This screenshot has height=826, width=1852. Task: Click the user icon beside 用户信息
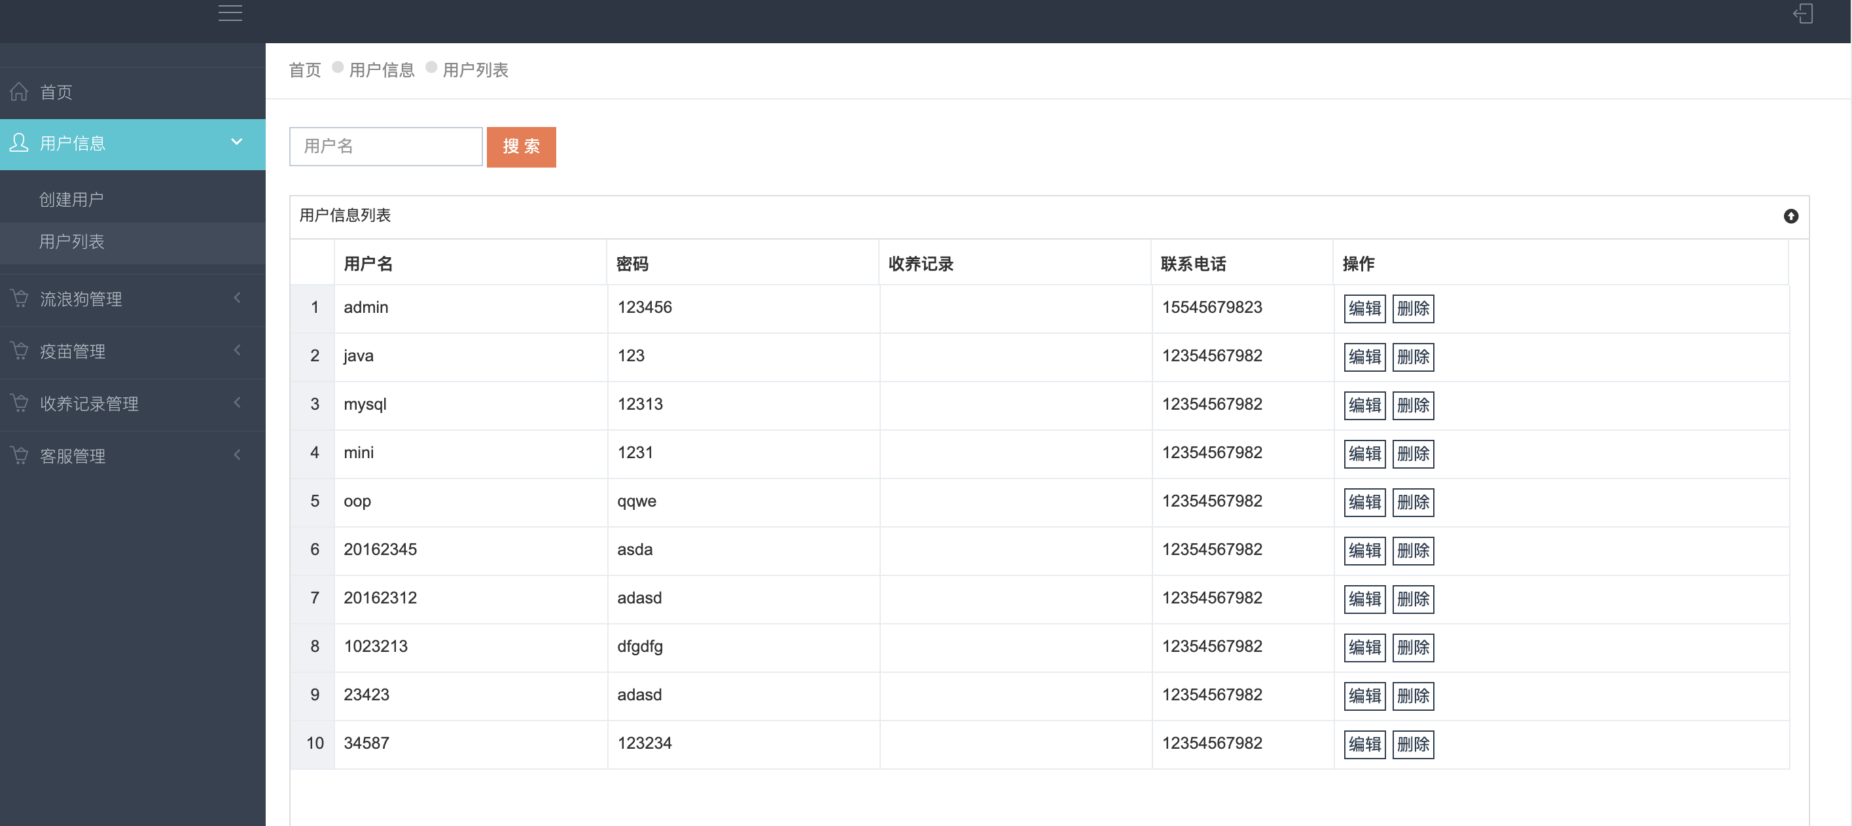(x=20, y=142)
